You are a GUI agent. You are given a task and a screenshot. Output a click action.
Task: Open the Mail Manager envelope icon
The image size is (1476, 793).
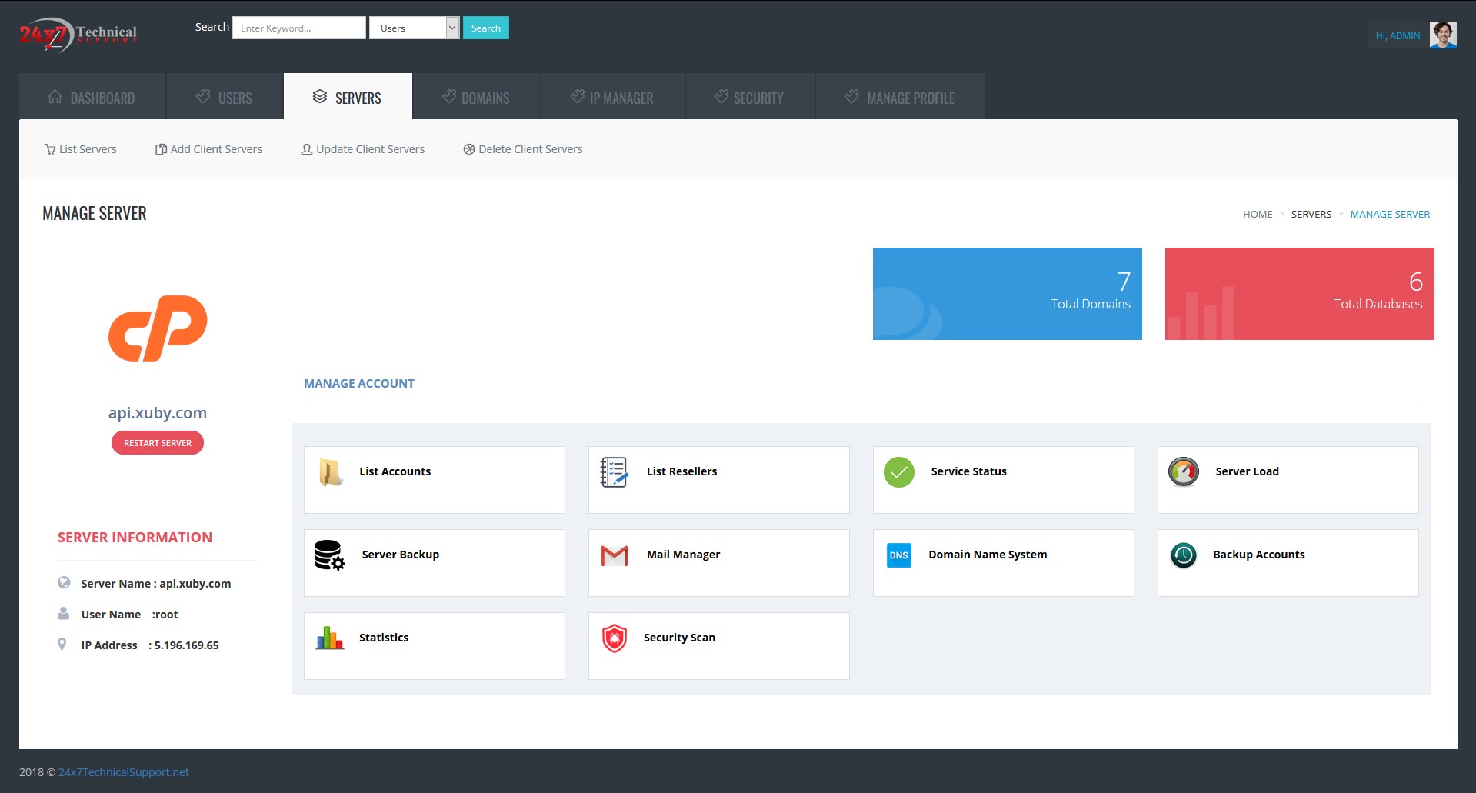click(x=614, y=555)
